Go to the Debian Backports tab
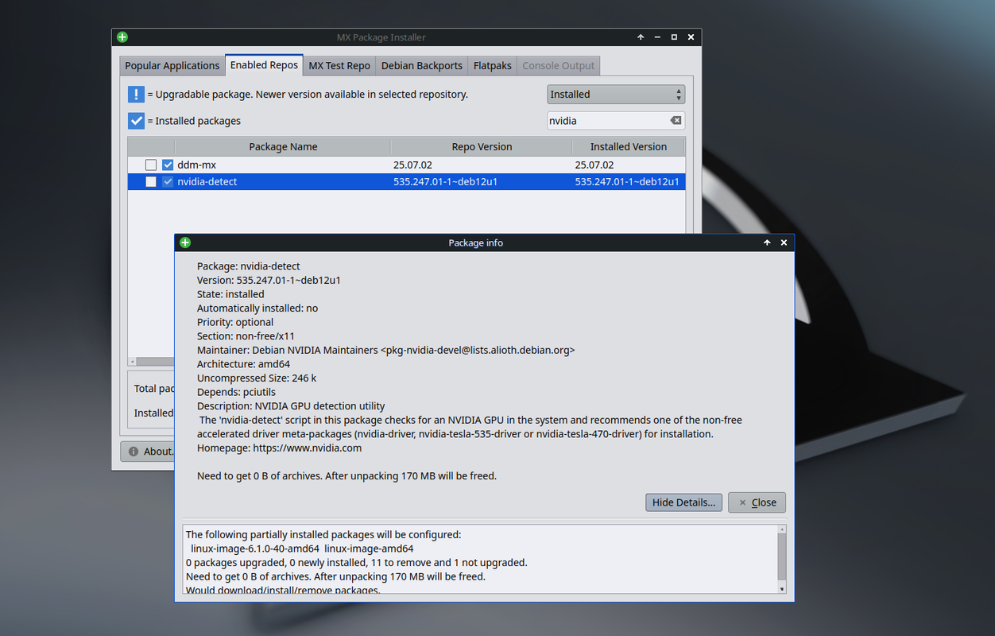This screenshot has height=636, width=995. [421, 65]
